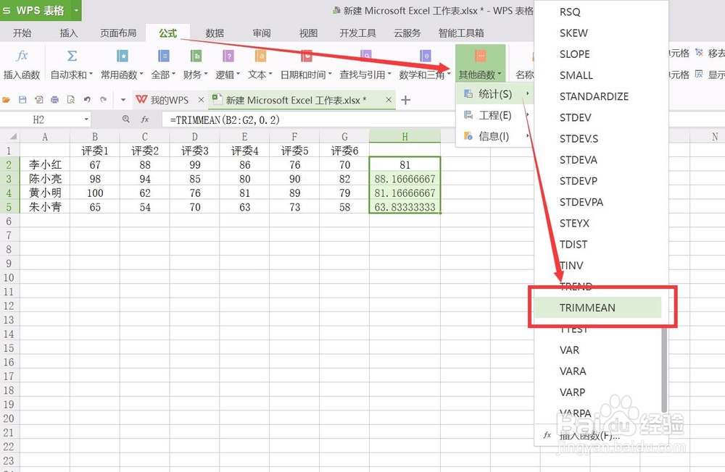Close the 我的WPS tab
Image resolution: width=725 pixels, height=472 pixels.
click(201, 100)
